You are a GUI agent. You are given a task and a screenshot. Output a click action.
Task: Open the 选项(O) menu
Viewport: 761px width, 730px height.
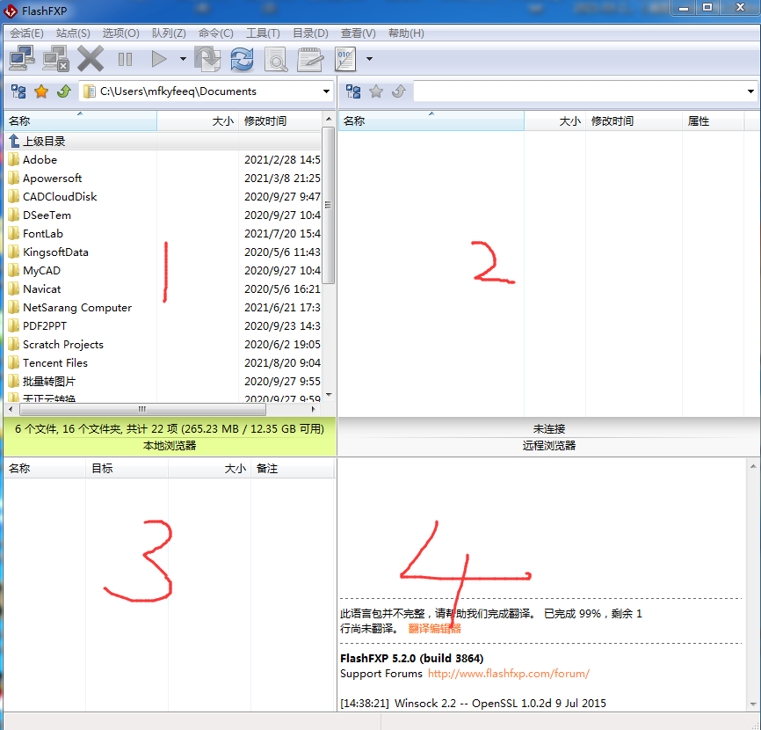coord(120,33)
